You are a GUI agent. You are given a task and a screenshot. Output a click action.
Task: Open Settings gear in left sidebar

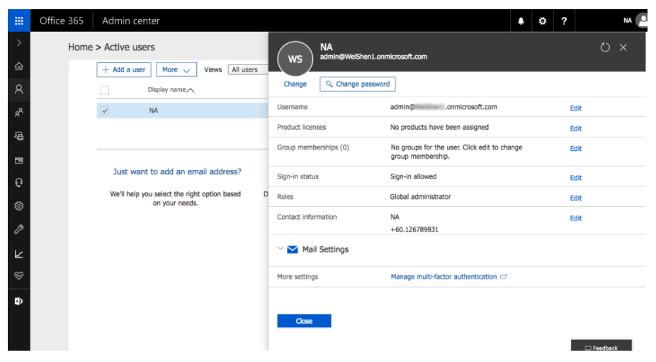(x=19, y=206)
